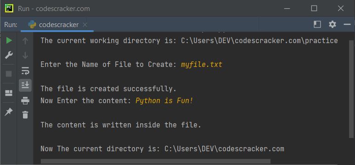
Task: Click 'The content is written inside the file.'
Action: [121, 125]
